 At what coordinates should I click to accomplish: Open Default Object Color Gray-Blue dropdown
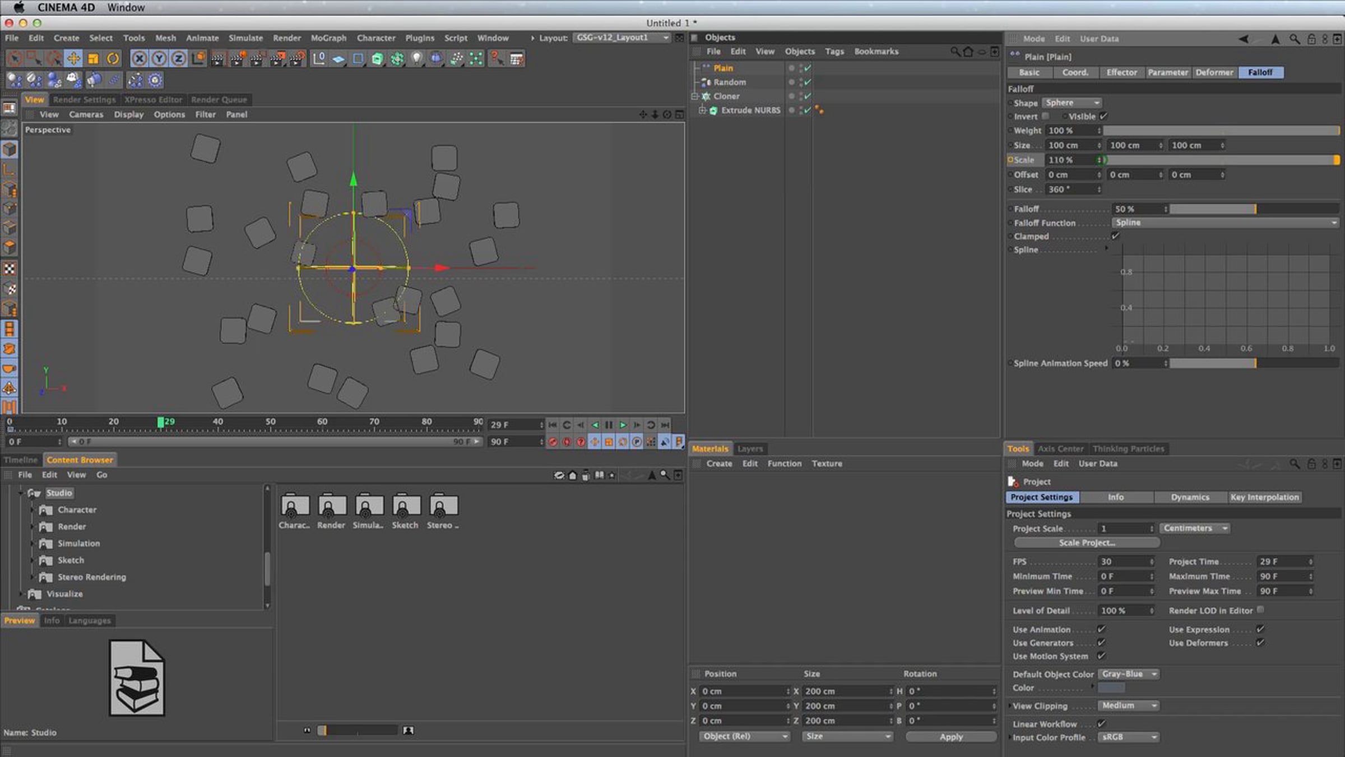[1128, 674]
